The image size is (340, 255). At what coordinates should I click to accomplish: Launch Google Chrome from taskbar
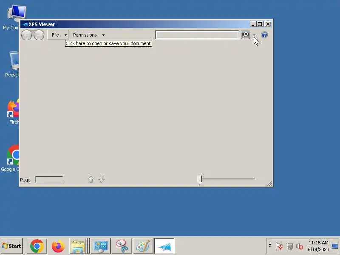tap(37, 246)
